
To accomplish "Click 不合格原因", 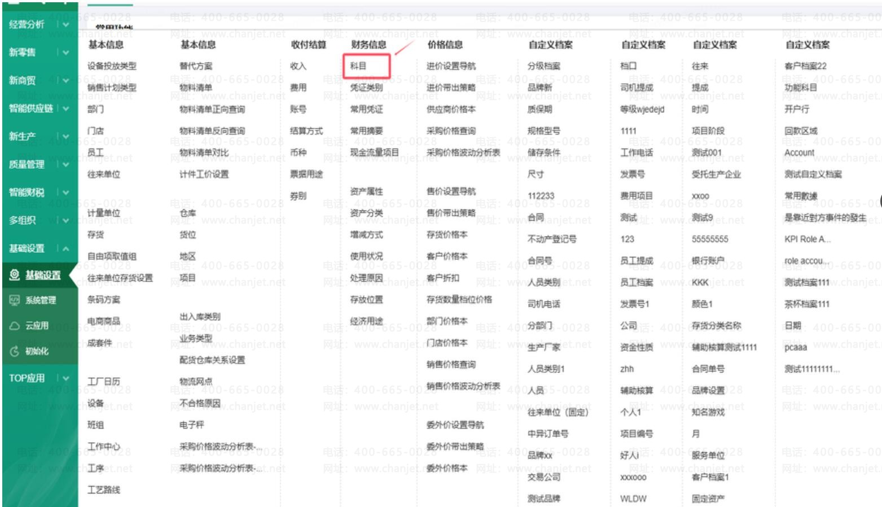I will pyautogui.click(x=200, y=403).
